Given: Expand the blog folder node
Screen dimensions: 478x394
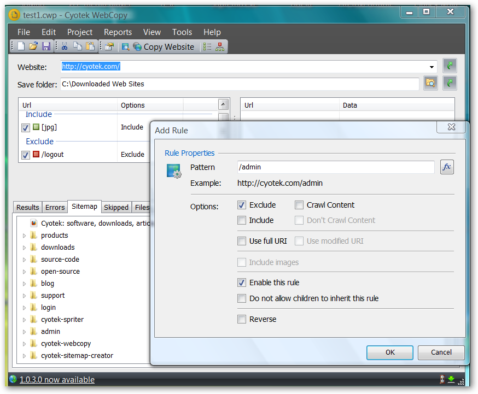Looking at the screenshot, I should 25,284.
